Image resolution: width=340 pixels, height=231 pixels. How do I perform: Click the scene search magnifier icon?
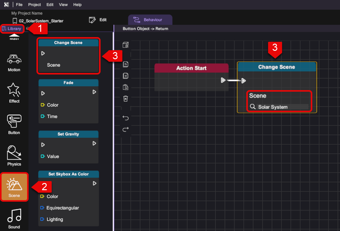253,107
